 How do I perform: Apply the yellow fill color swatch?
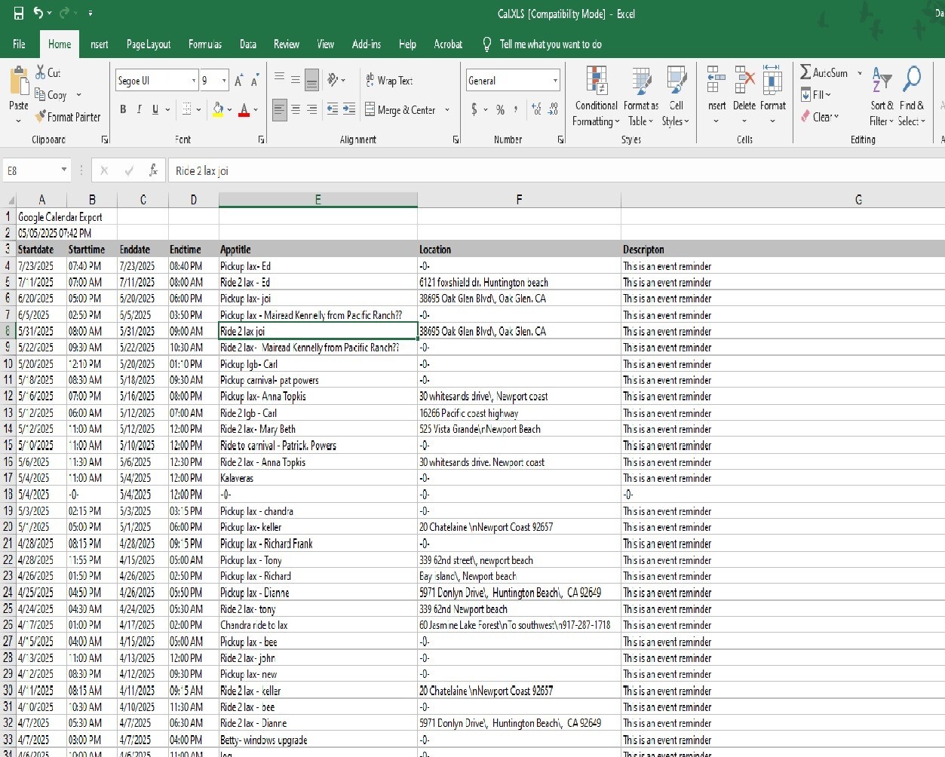tap(218, 110)
